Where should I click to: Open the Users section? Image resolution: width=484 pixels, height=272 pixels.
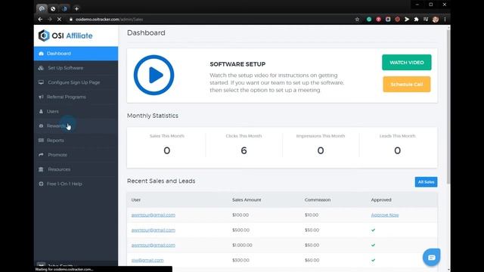(x=76, y=112)
